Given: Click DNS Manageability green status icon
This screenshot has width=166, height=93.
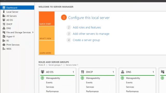Looking at the screenshot, I should 122,78.
